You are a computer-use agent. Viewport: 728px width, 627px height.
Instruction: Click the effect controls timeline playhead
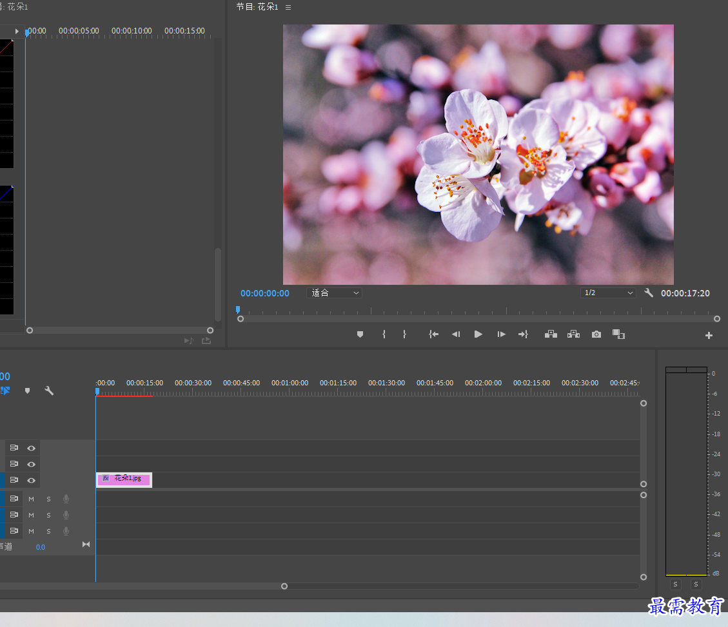(27, 32)
